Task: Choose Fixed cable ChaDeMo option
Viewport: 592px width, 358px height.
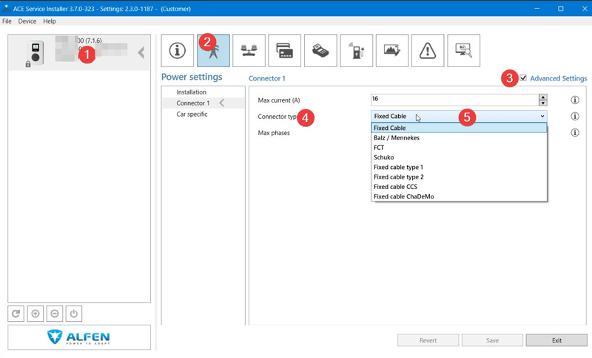Action: click(x=459, y=196)
